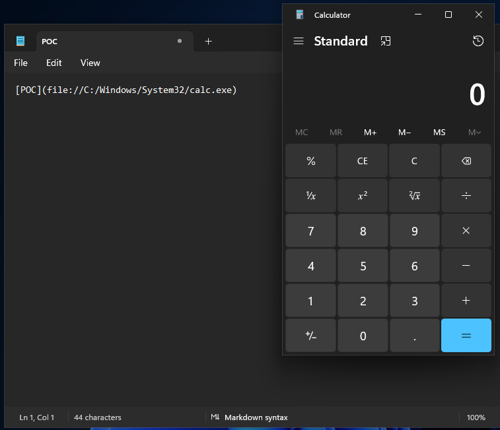Click Markdown syntax label in status bar
The height and width of the screenshot is (430, 500).
click(256, 417)
